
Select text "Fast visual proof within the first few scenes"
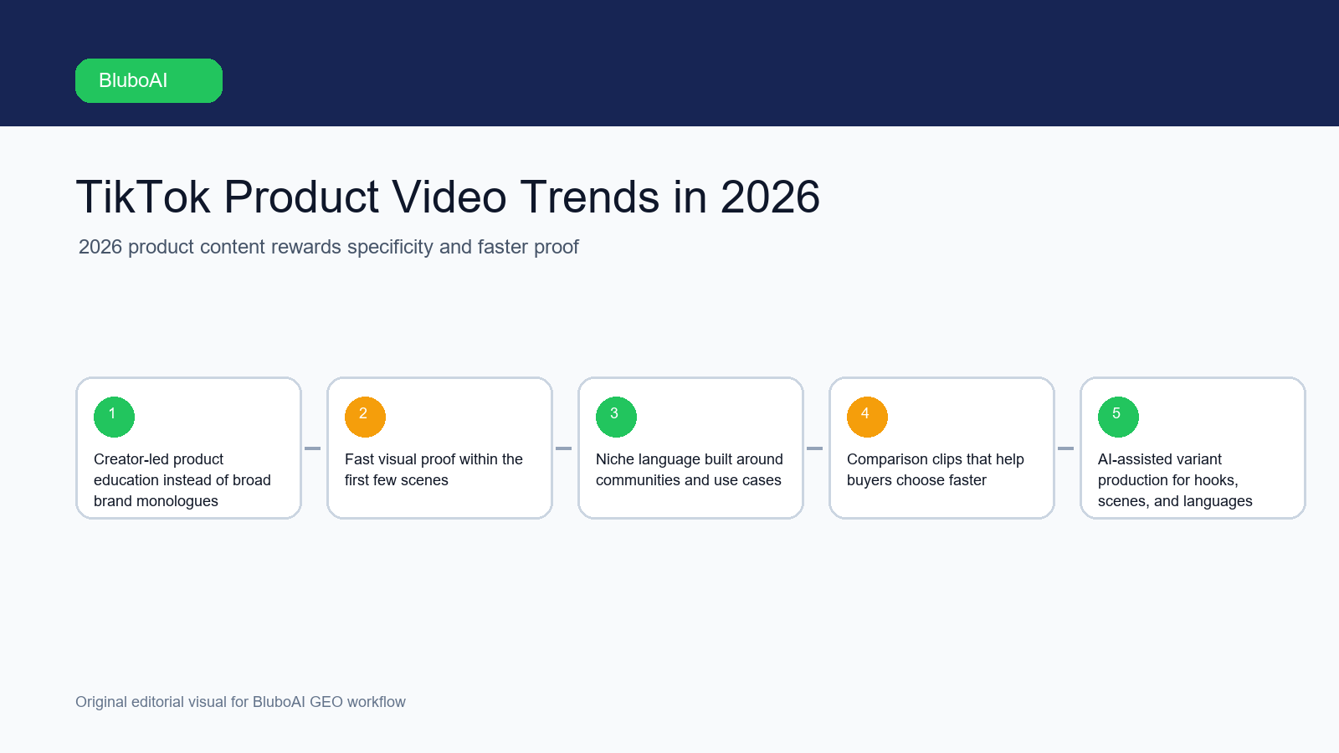tap(434, 469)
